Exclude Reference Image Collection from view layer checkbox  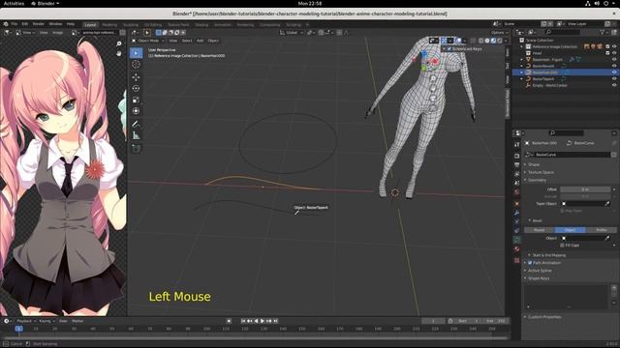607,46
